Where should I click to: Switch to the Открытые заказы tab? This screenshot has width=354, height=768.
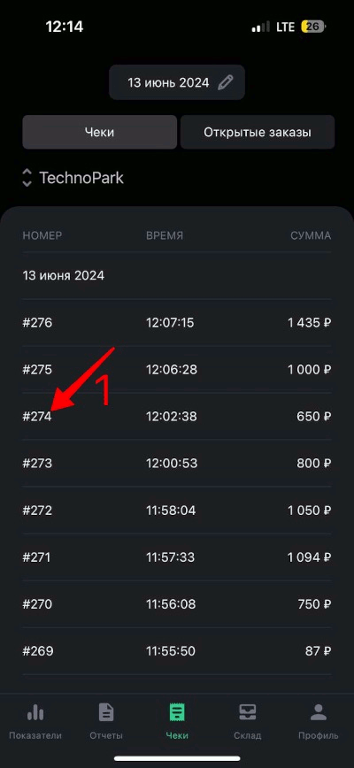pyautogui.click(x=258, y=132)
